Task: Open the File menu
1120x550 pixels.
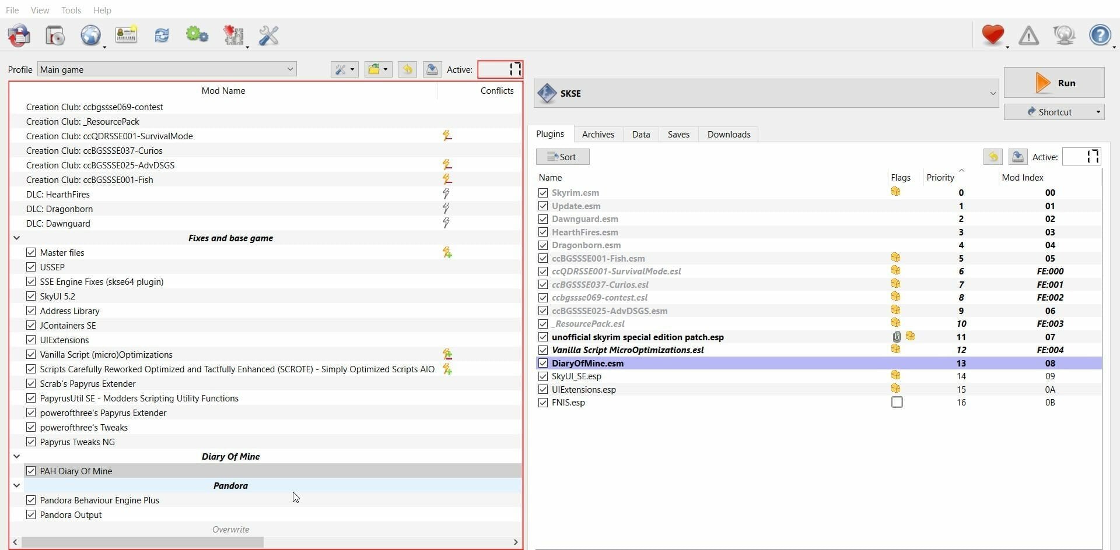Action: (12, 10)
